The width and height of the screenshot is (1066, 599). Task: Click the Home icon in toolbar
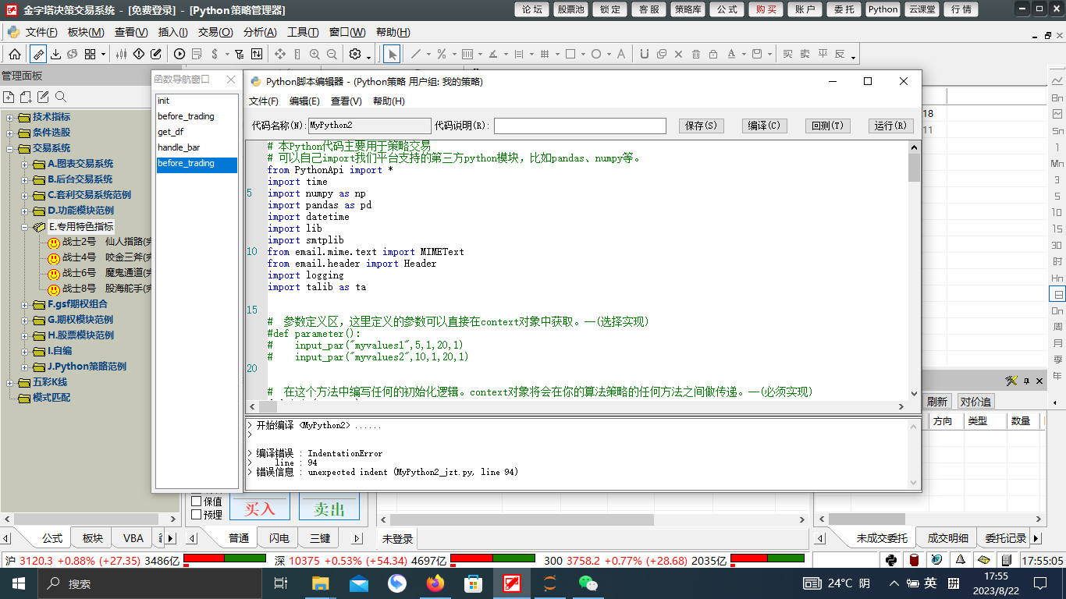(14, 54)
